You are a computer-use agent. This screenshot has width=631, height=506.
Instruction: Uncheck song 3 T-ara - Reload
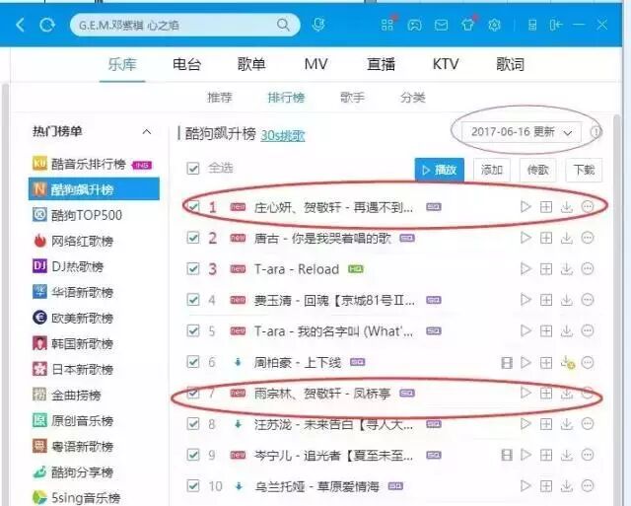coord(193,268)
